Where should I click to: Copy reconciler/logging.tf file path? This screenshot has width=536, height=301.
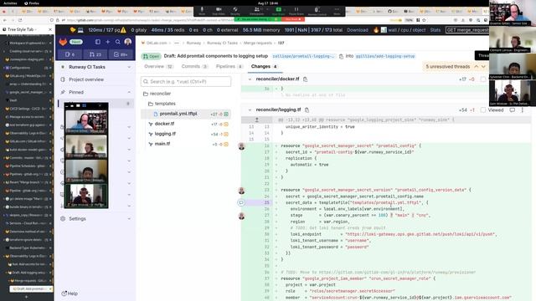click(307, 110)
